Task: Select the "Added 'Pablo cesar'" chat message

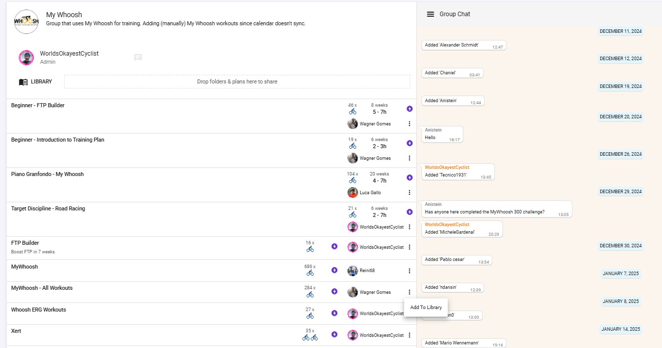Action: [x=456, y=260]
